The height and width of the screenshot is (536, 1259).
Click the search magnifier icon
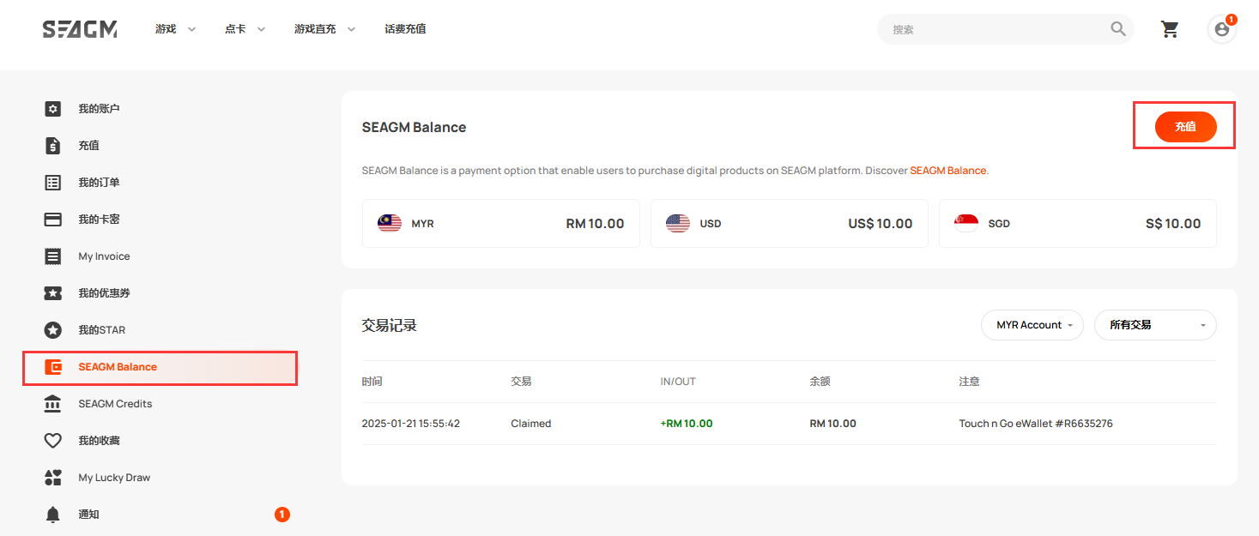(1118, 29)
